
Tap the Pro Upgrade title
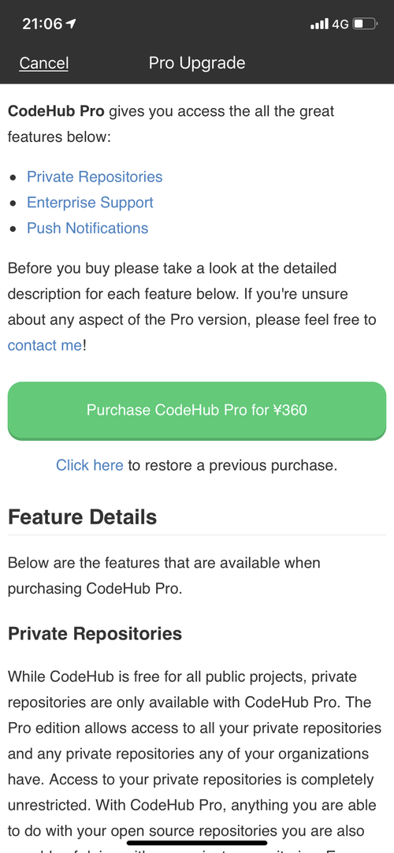pyautogui.click(x=197, y=63)
